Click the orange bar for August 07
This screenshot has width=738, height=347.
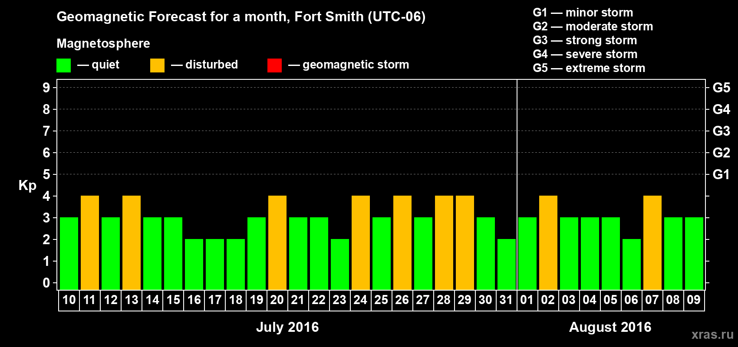[652, 243]
